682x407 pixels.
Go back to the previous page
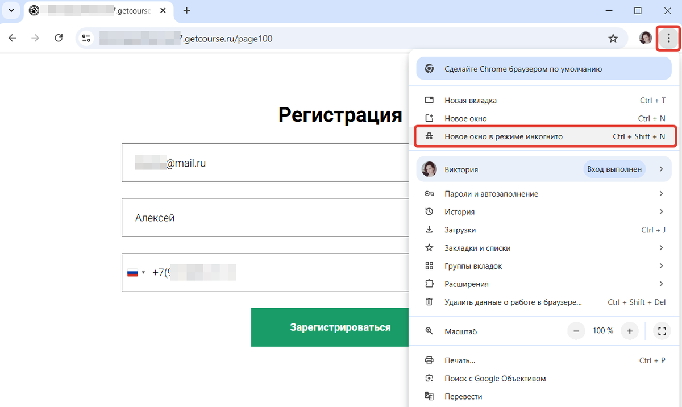click(13, 38)
